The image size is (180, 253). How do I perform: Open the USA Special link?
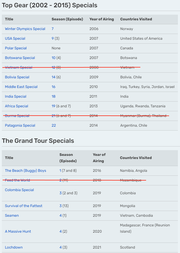coord(15,39)
